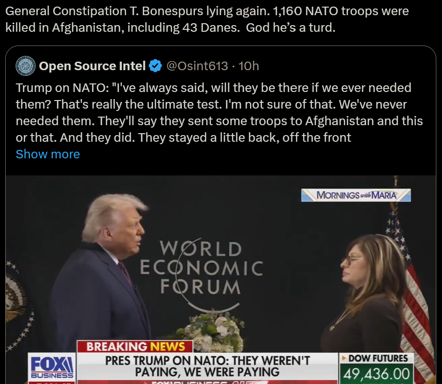Click the Pres Trump on NATO headline
Image resolution: width=442 pixels, height=384 pixels.
click(x=207, y=366)
